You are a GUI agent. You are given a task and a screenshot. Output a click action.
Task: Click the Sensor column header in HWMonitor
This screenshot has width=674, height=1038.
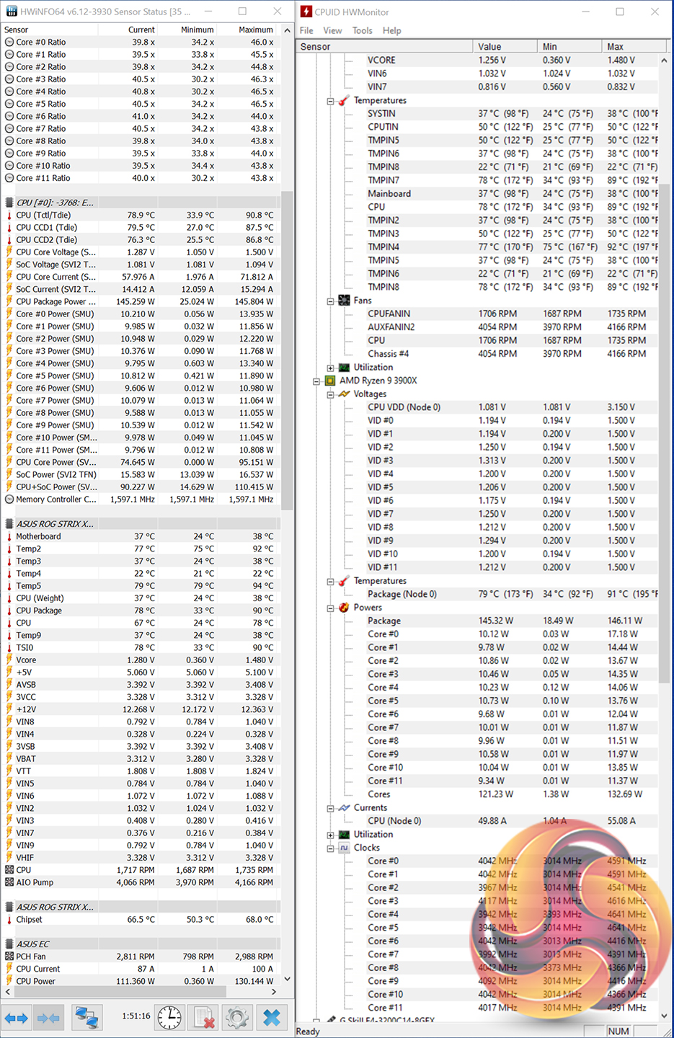pos(385,46)
